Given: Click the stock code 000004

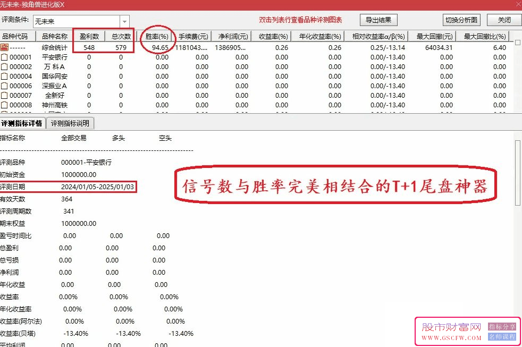Looking at the screenshot, I should [21, 77].
